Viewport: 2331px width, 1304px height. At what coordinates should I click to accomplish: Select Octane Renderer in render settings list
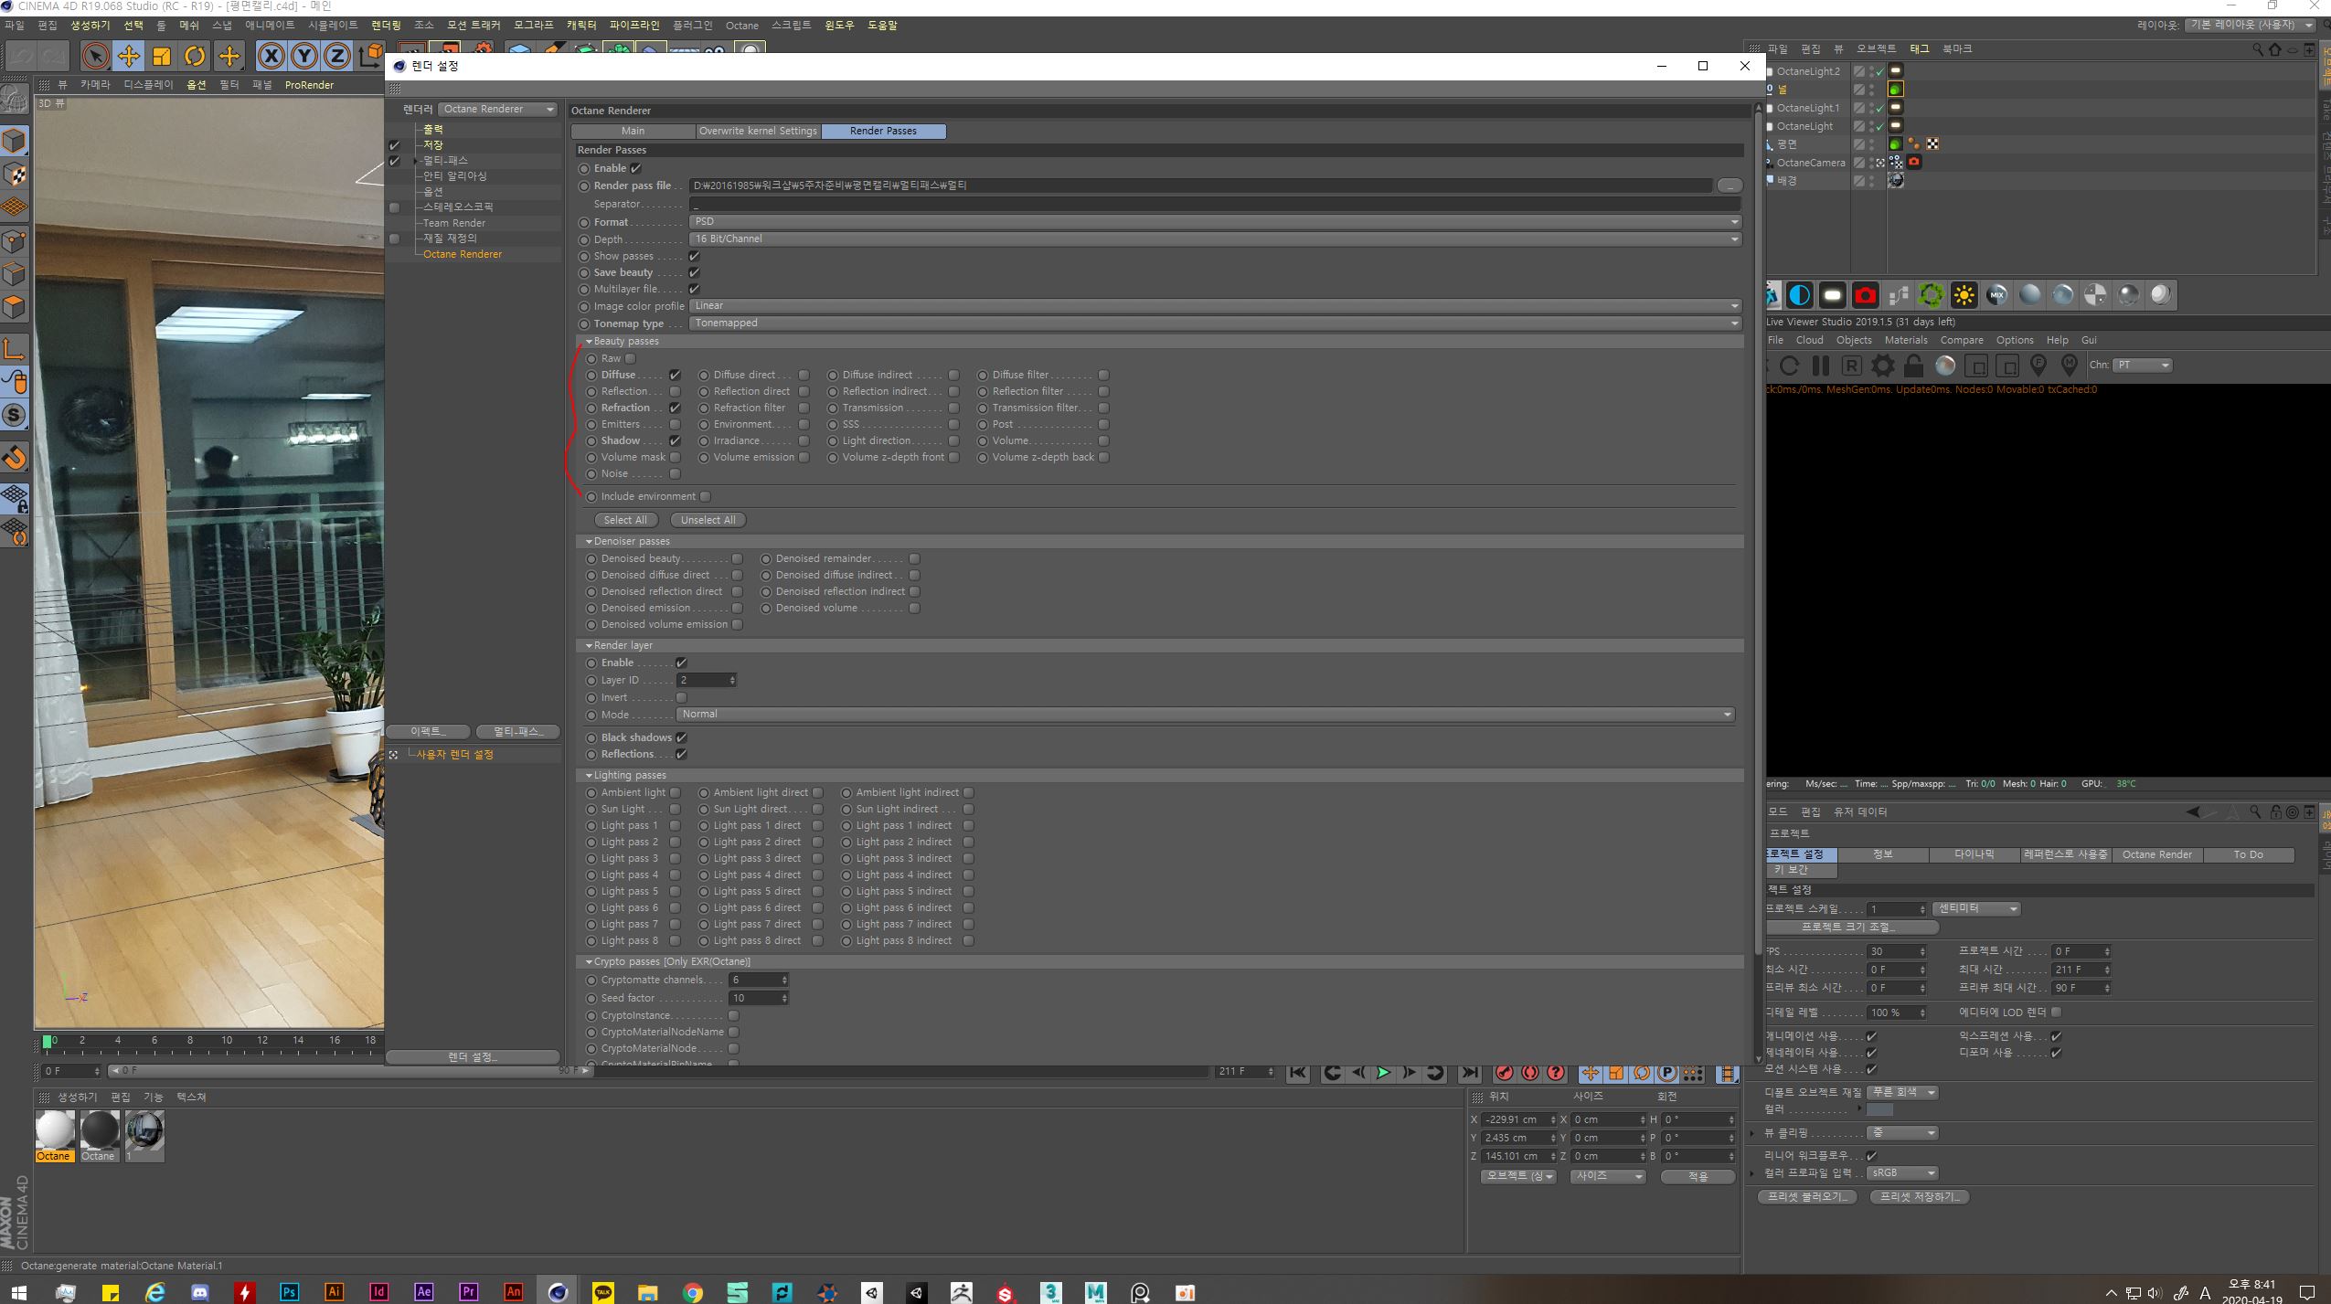pyautogui.click(x=463, y=254)
